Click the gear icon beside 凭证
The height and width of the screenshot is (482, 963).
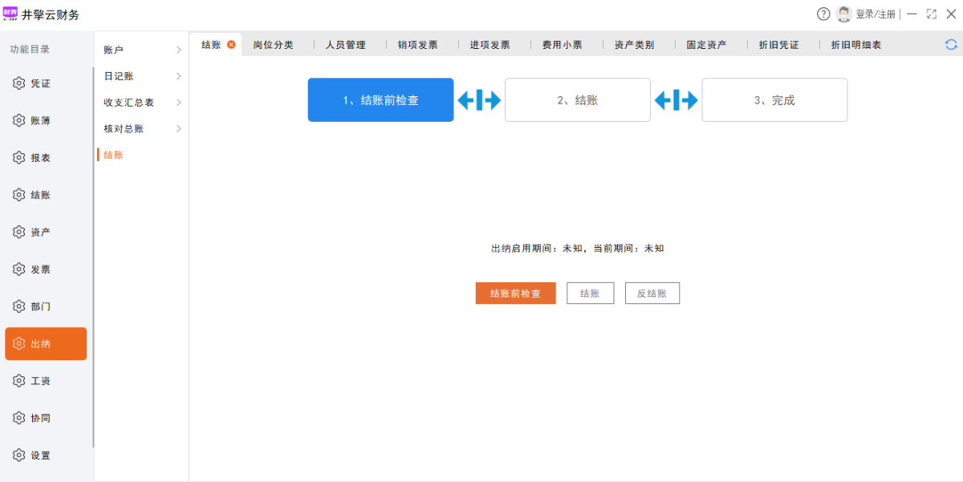(x=19, y=83)
